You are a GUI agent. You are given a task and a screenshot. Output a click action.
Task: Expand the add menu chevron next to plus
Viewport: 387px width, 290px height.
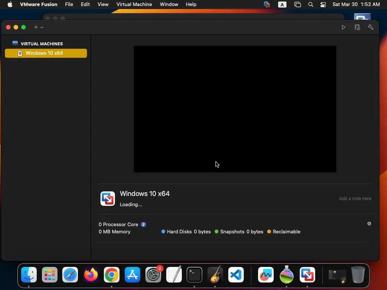(42, 27)
